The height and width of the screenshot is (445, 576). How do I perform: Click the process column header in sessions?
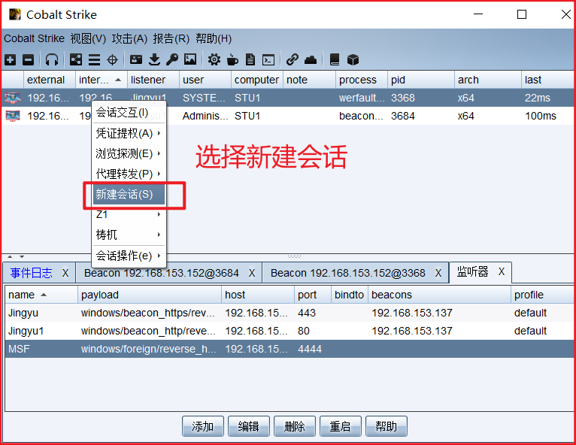tap(362, 80)
